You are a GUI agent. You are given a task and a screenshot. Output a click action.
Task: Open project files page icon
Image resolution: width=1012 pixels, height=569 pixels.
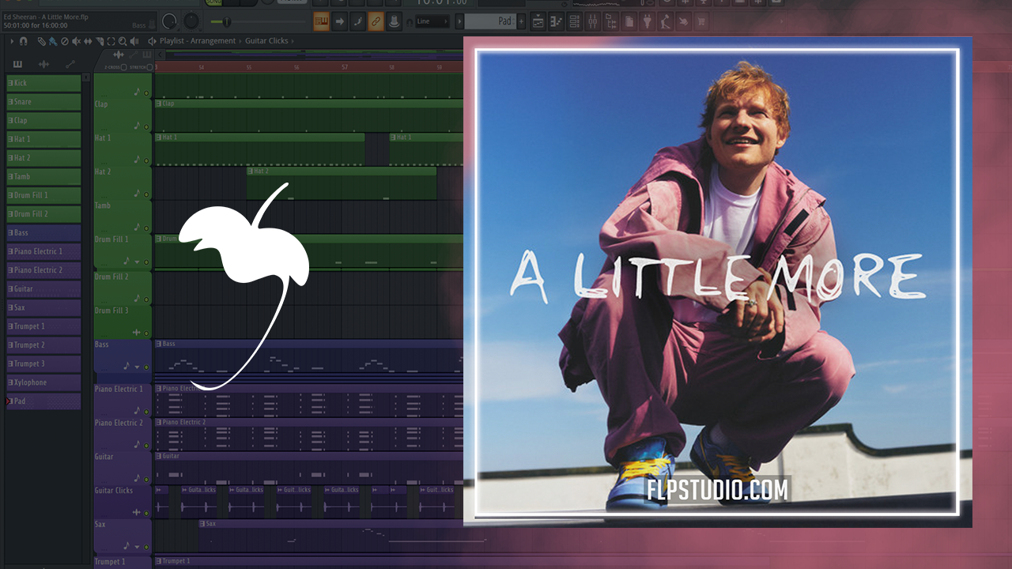click(x=629, y=21)
